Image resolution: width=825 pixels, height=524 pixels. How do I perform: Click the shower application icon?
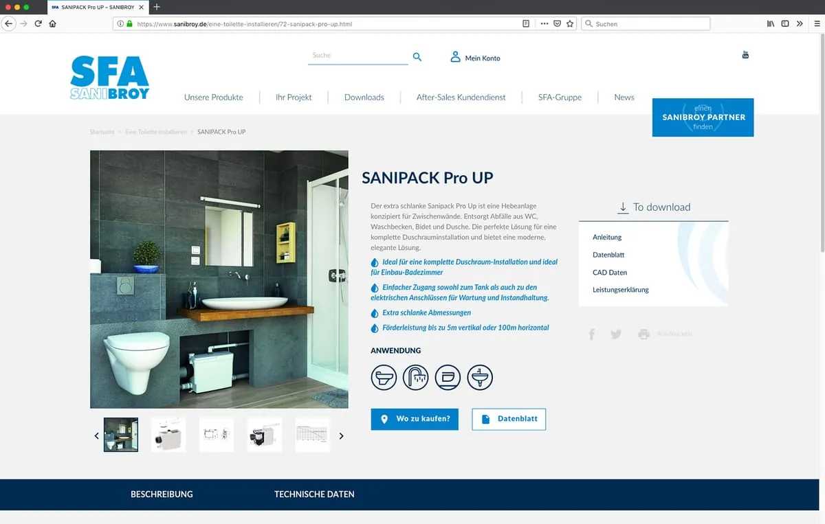tap(415, 377)
